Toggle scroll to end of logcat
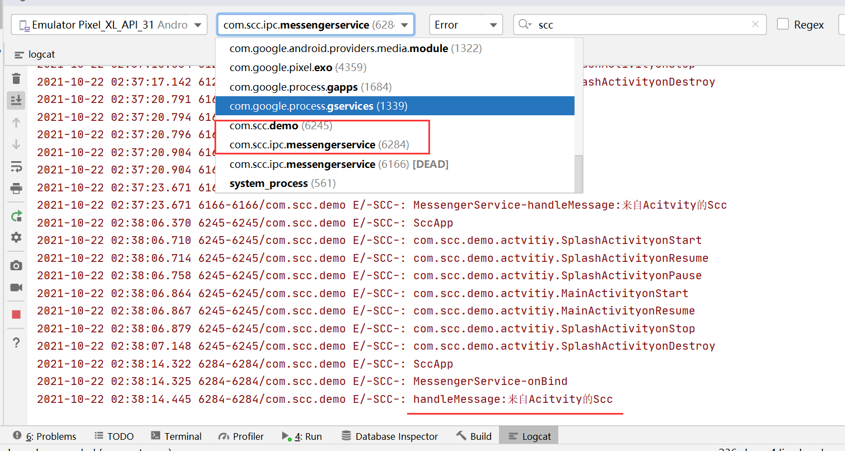This screenshot has height=451, width=845. pos(16,100)
